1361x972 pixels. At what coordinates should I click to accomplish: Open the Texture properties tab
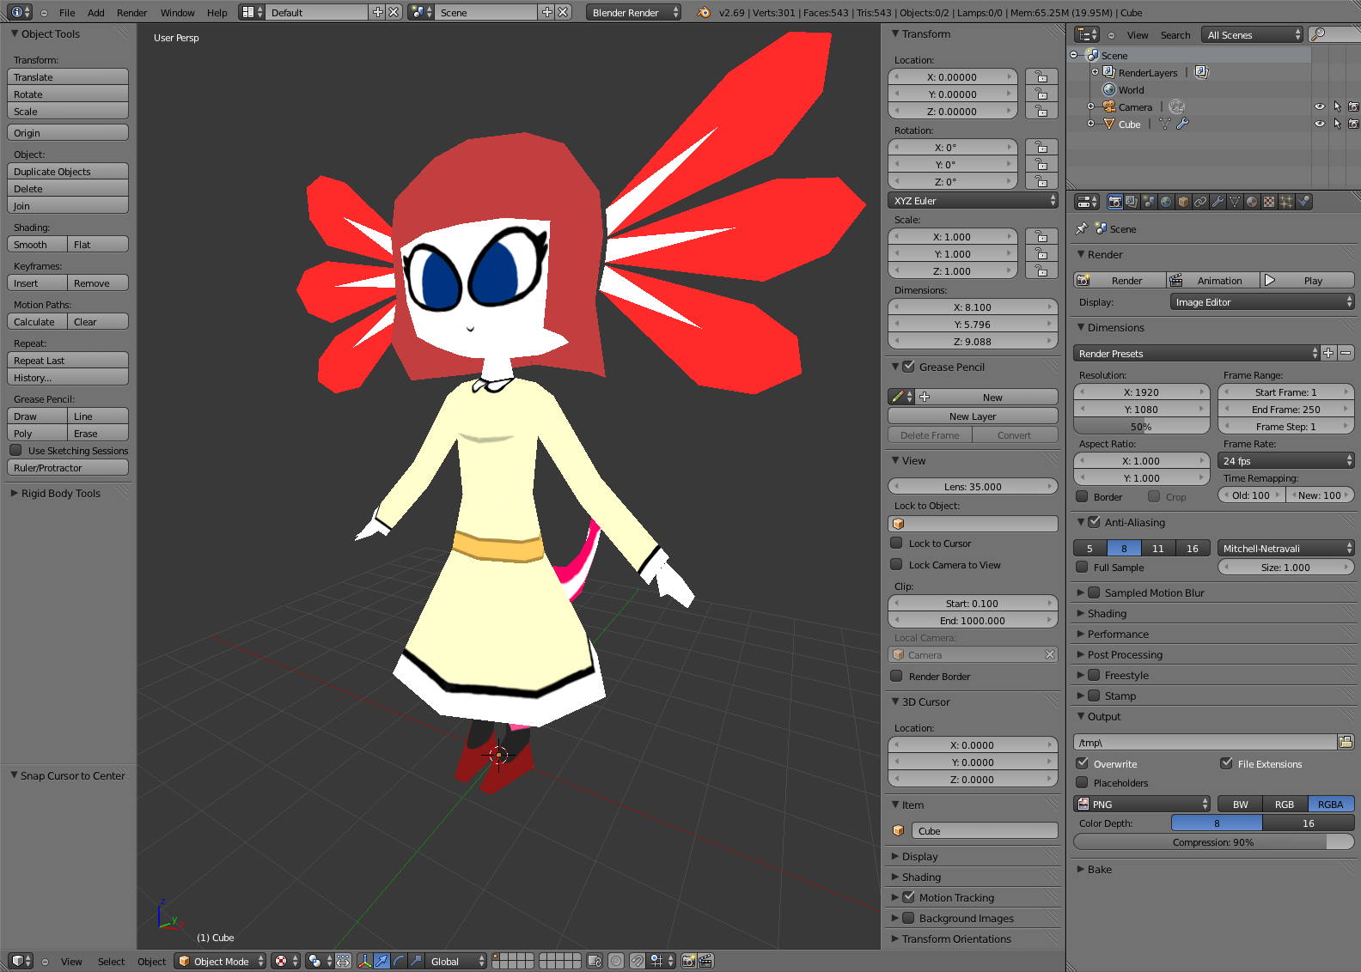tap(1269, 202)
